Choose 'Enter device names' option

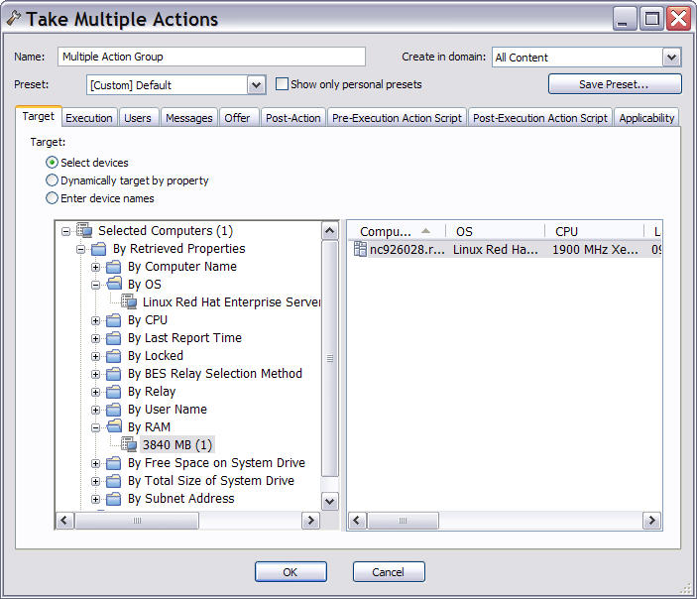[x=52, y=198]
